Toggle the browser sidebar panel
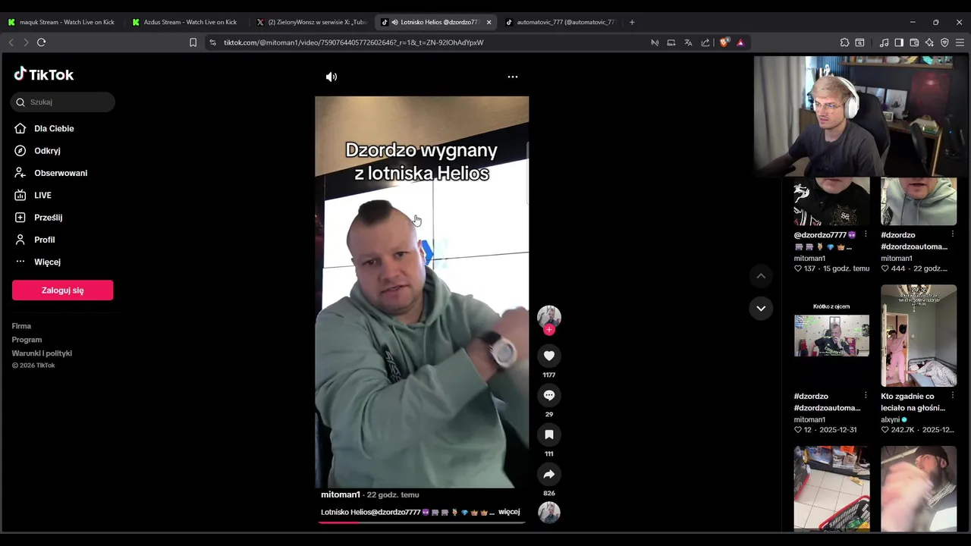 click(x=899, y=42)
